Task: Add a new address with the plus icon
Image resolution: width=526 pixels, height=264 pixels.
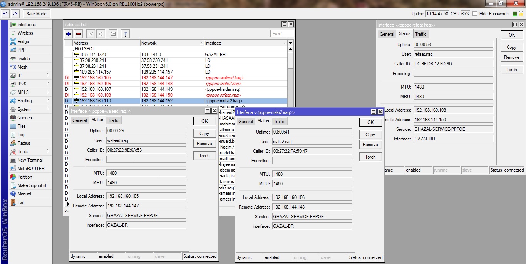Action: [68, 34]
